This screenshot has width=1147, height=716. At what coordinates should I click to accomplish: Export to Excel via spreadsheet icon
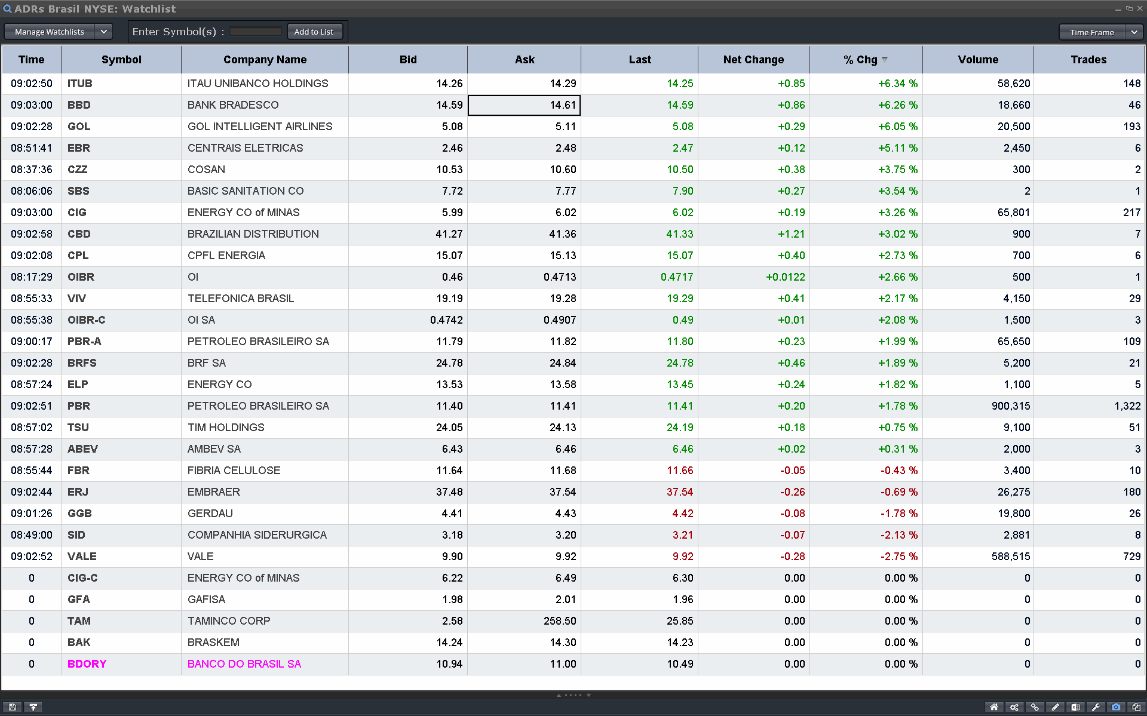point(1075,707)
